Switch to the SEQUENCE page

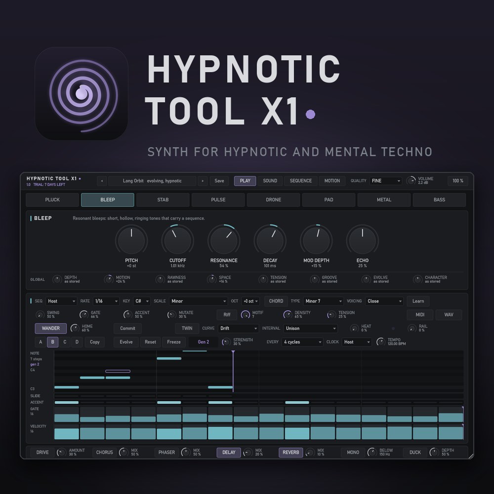300,181
